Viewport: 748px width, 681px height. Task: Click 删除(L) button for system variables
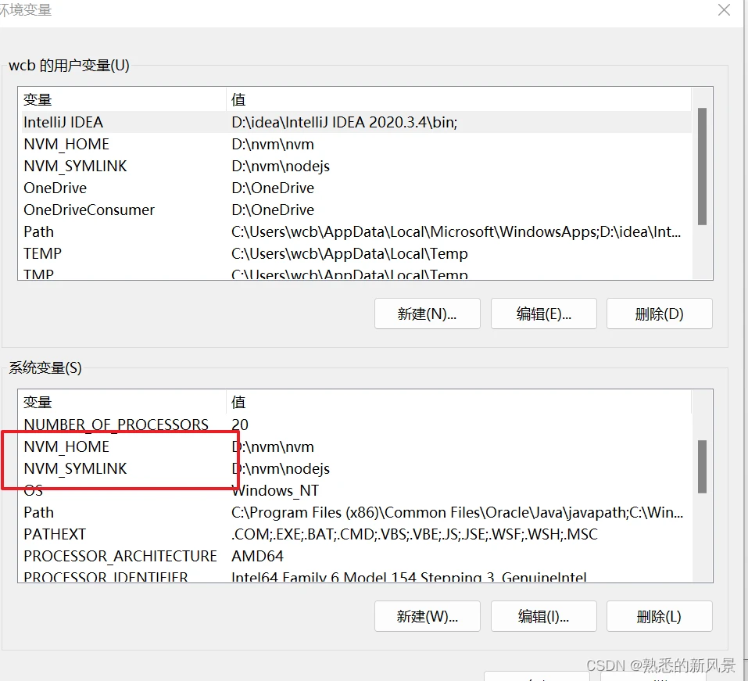659,616
